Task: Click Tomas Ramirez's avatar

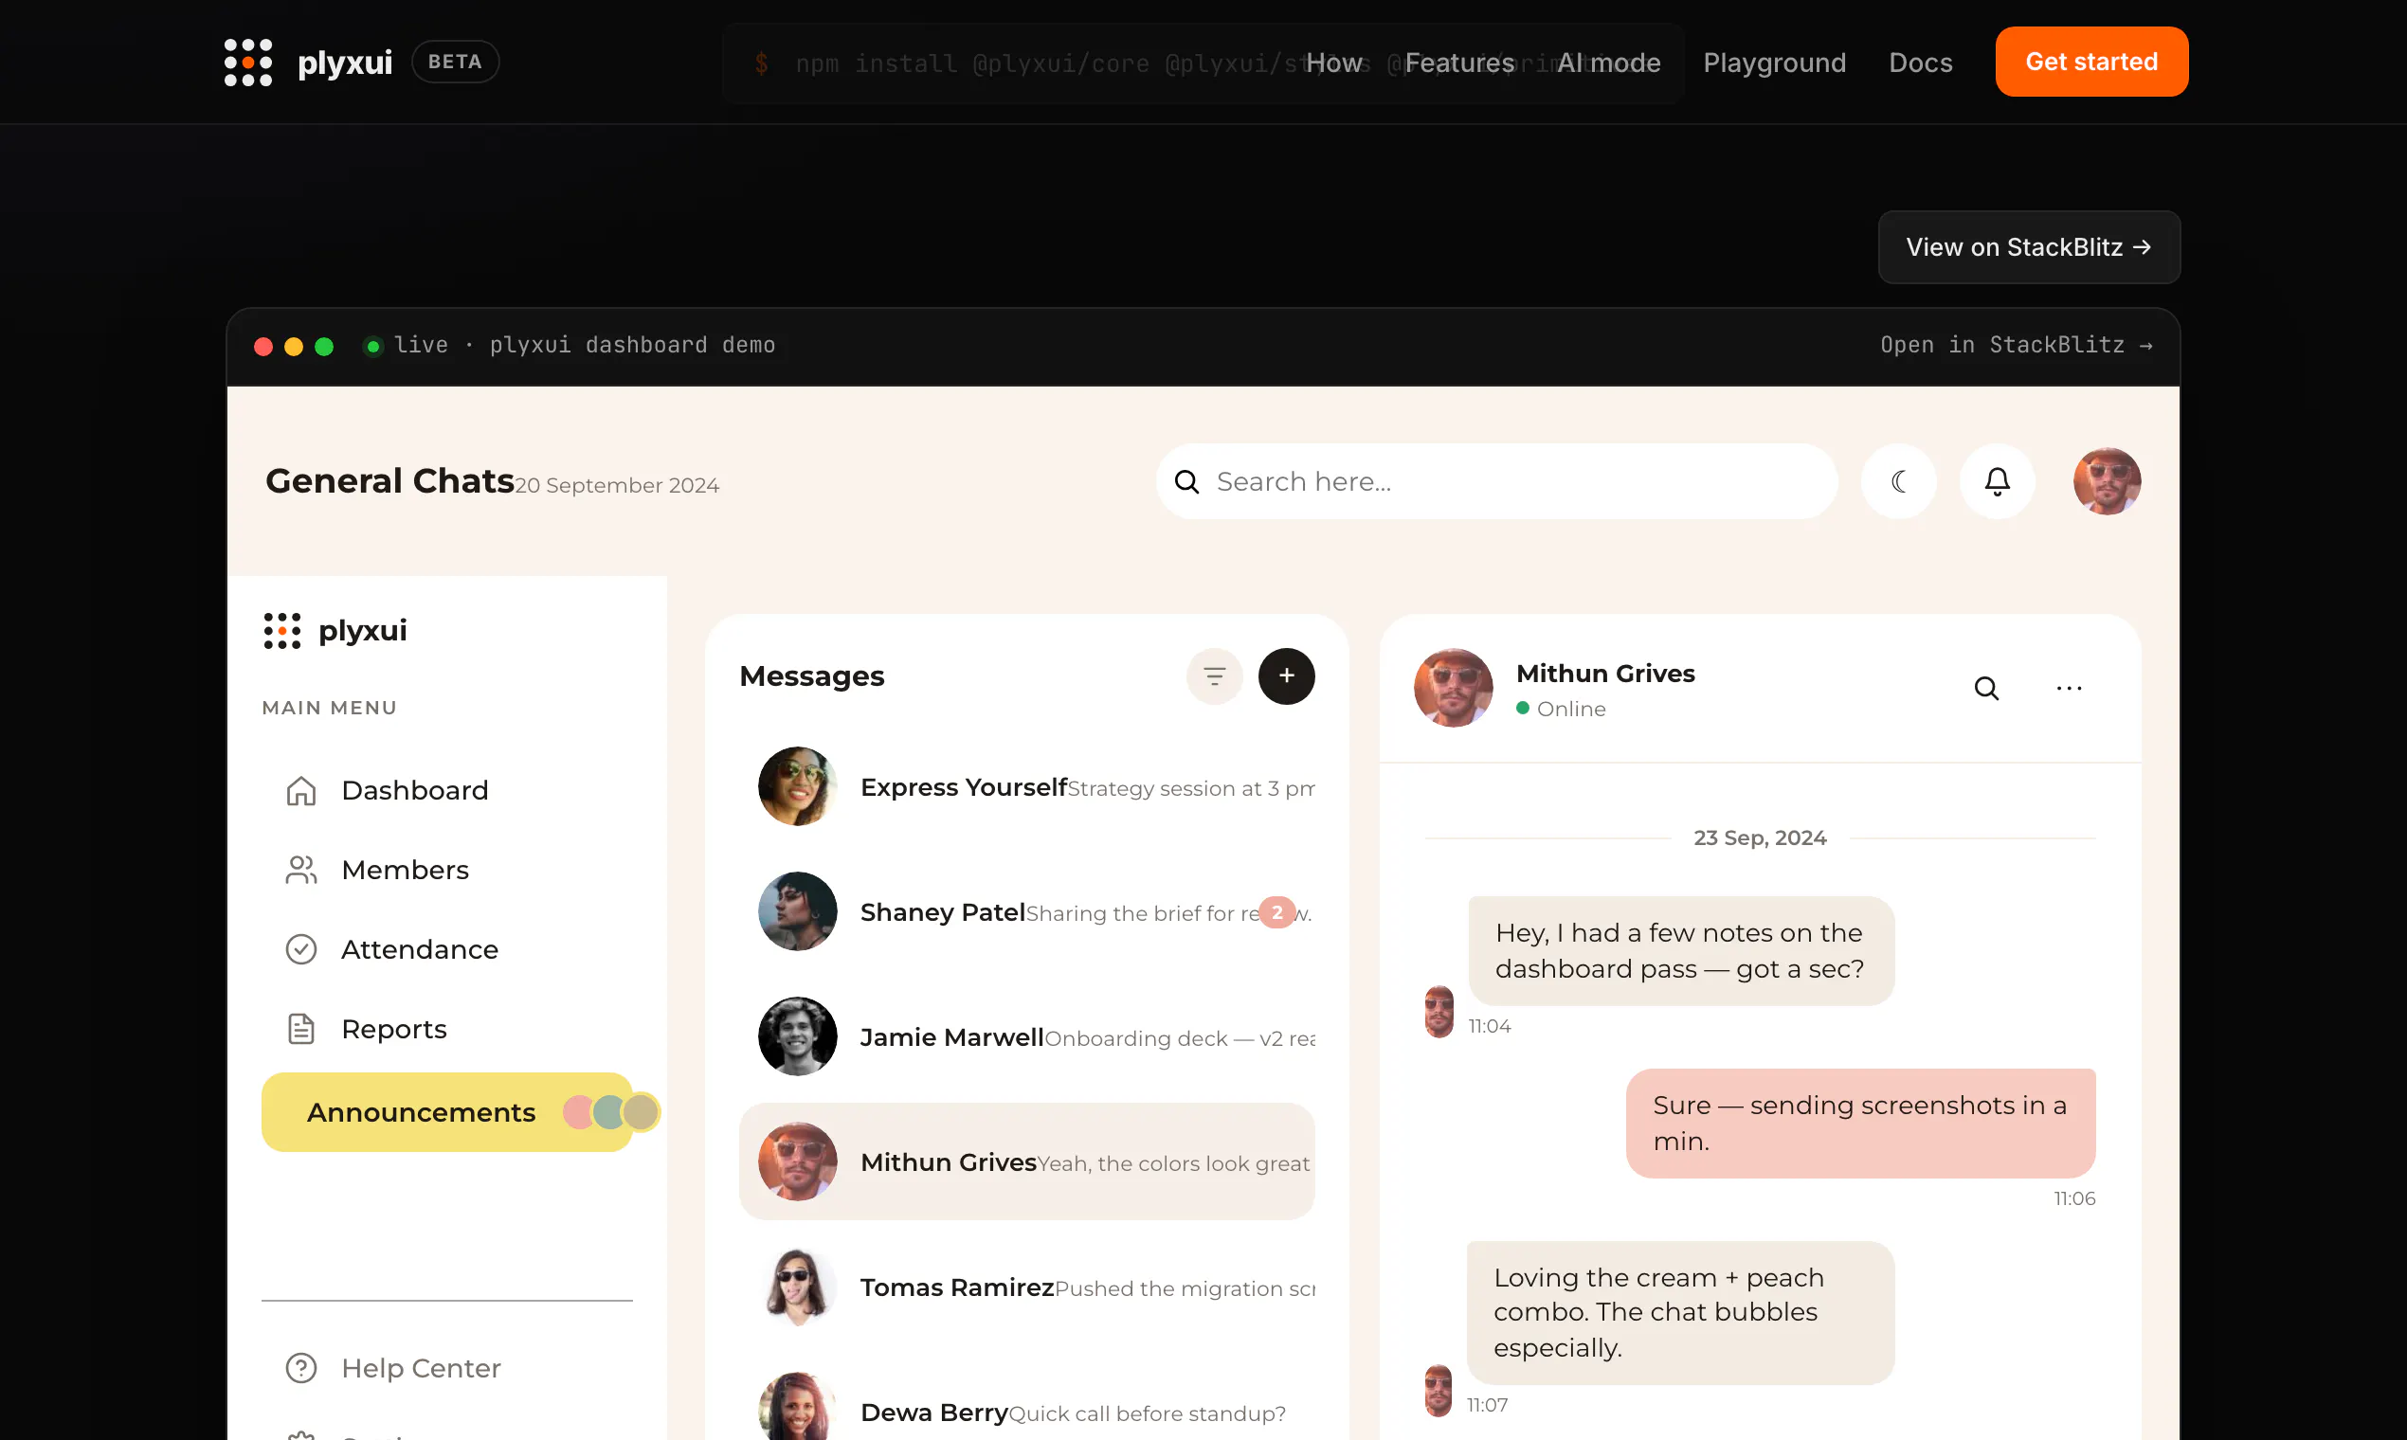Action: pos(797,1287)
